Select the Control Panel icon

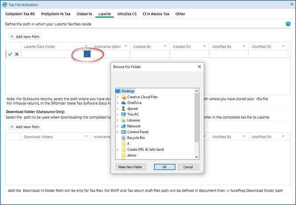tap(124, 132)
